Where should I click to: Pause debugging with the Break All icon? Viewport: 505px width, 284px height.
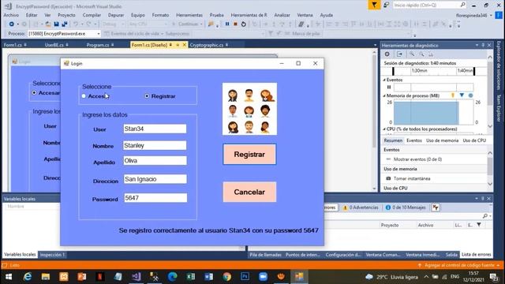pyautogui.click(x=227, y=24)
